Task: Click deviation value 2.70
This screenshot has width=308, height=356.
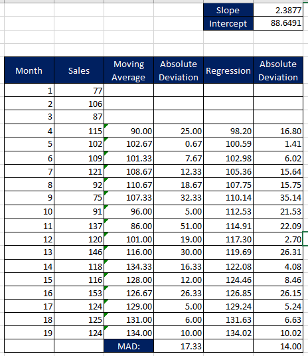Action: (278, 239)
